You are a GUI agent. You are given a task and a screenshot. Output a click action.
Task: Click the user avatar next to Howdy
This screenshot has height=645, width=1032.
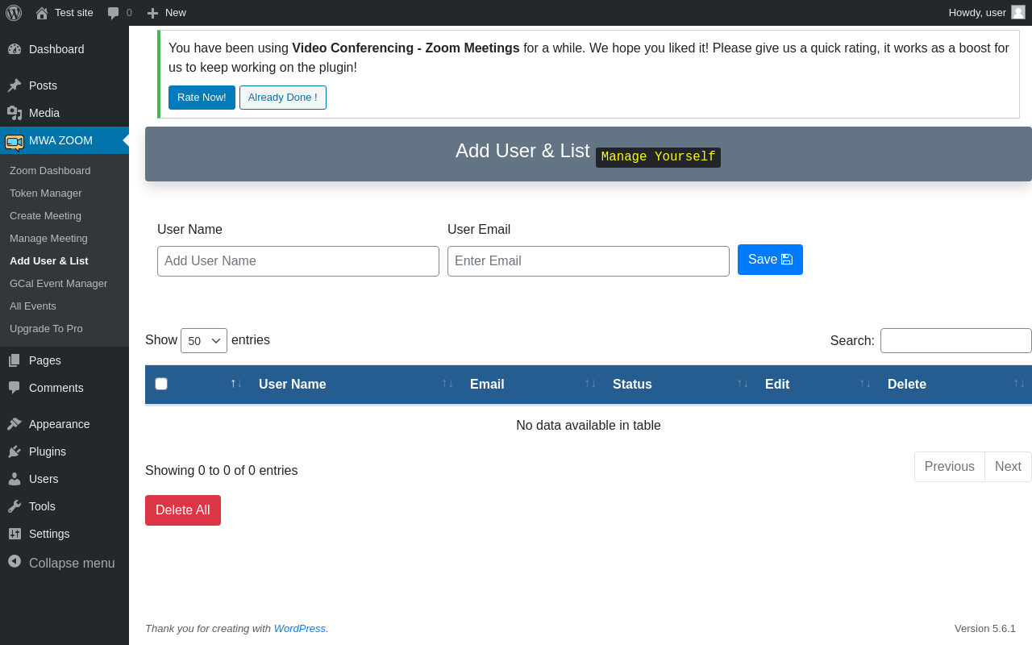point(1018,12)
